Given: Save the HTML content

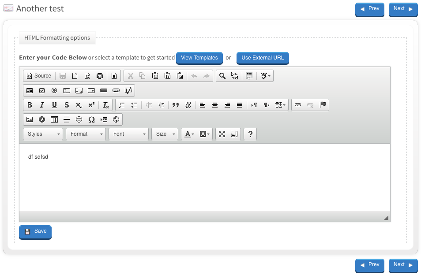Looking at the screenshot, I should 35,231.
